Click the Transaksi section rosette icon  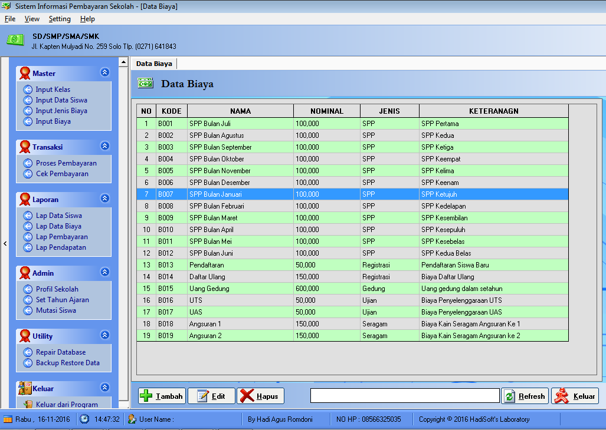(x=25, y=147)
